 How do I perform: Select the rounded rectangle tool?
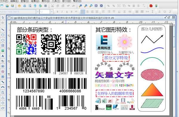point(3,35)
